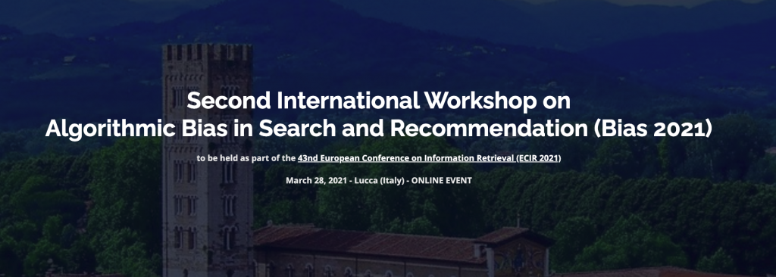This screenshot has width=776, height=277.
Task: Click the ONLINE EVENT label
Action: click(442, 181)
